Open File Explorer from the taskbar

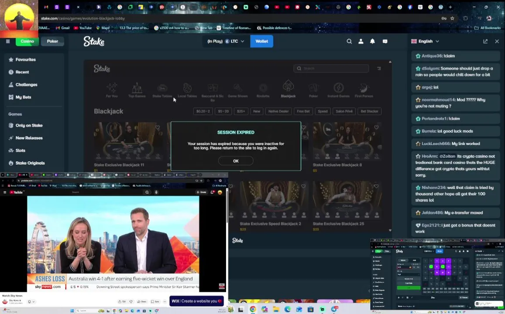tap(276, 309)
